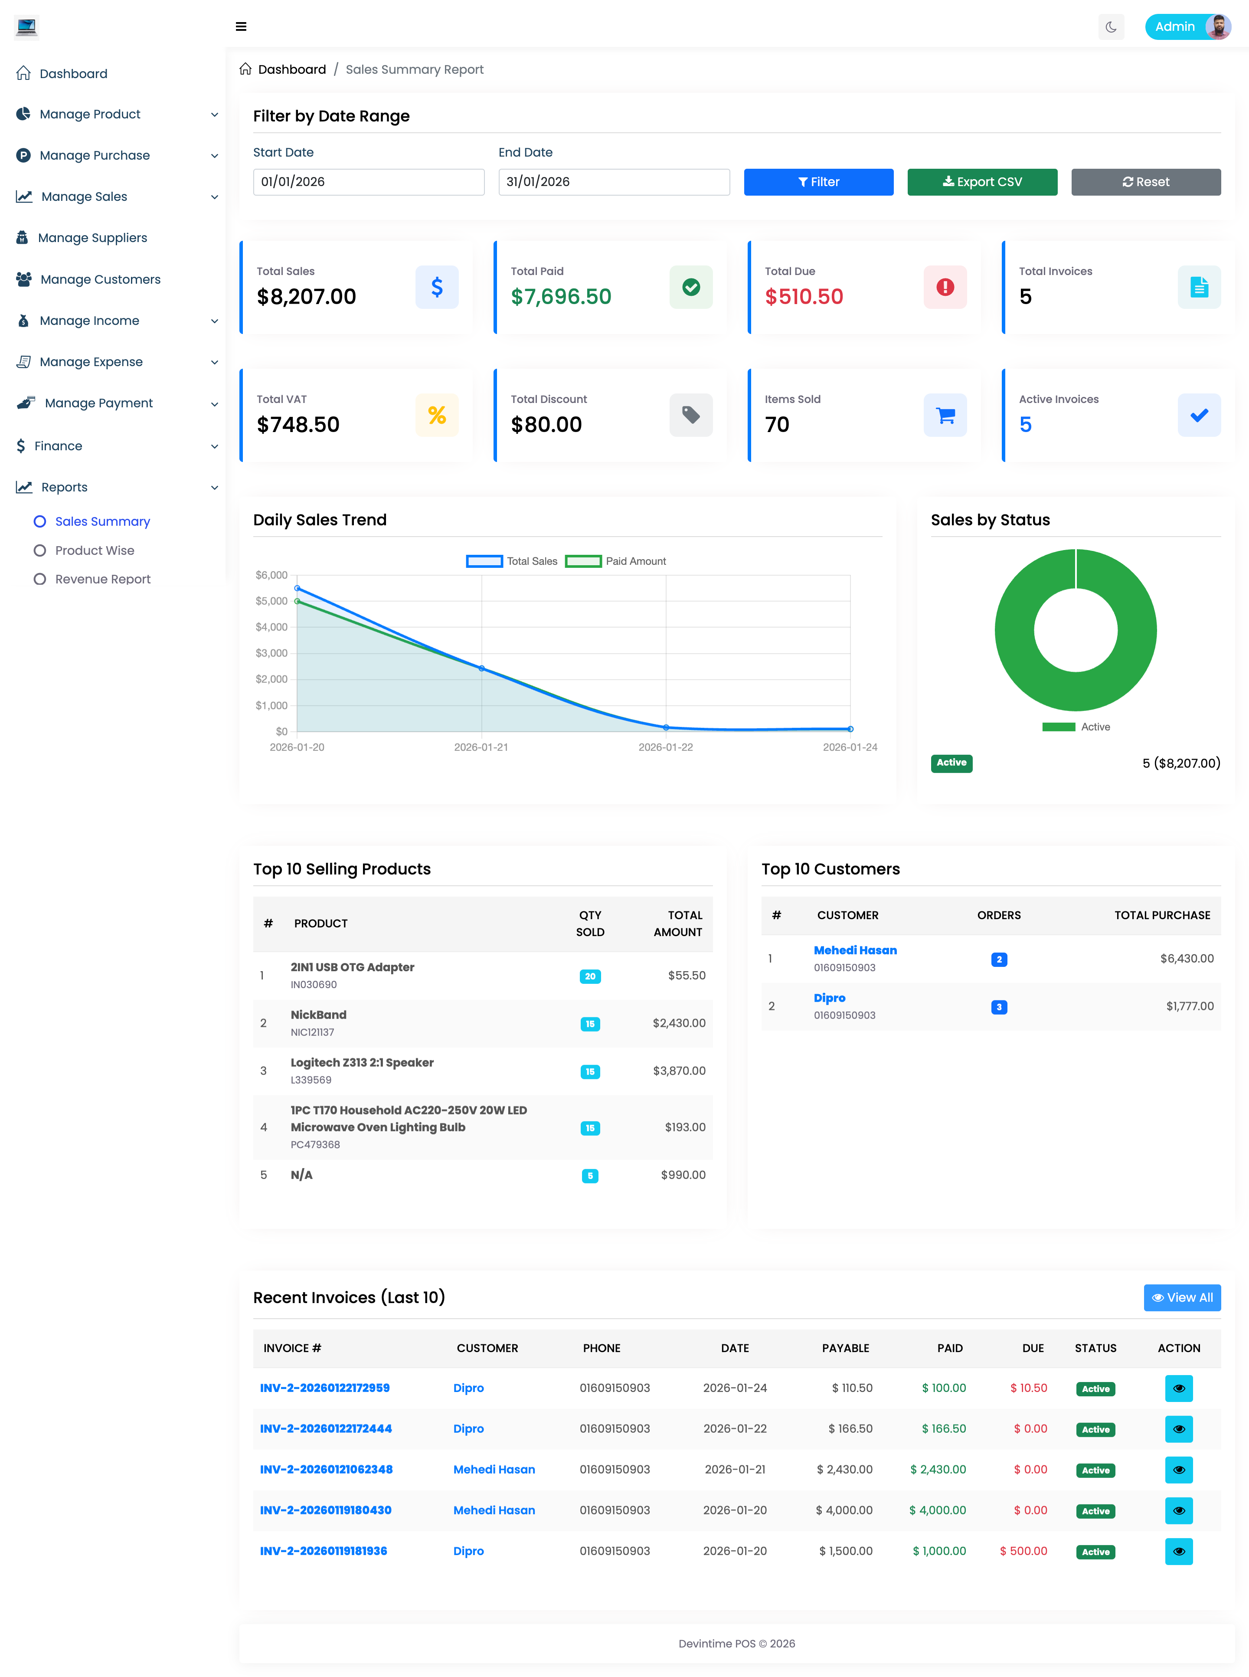Click the Reports chart icon in sidebar
Viewport: 1249px width, 1677px height.
(23, 487)
